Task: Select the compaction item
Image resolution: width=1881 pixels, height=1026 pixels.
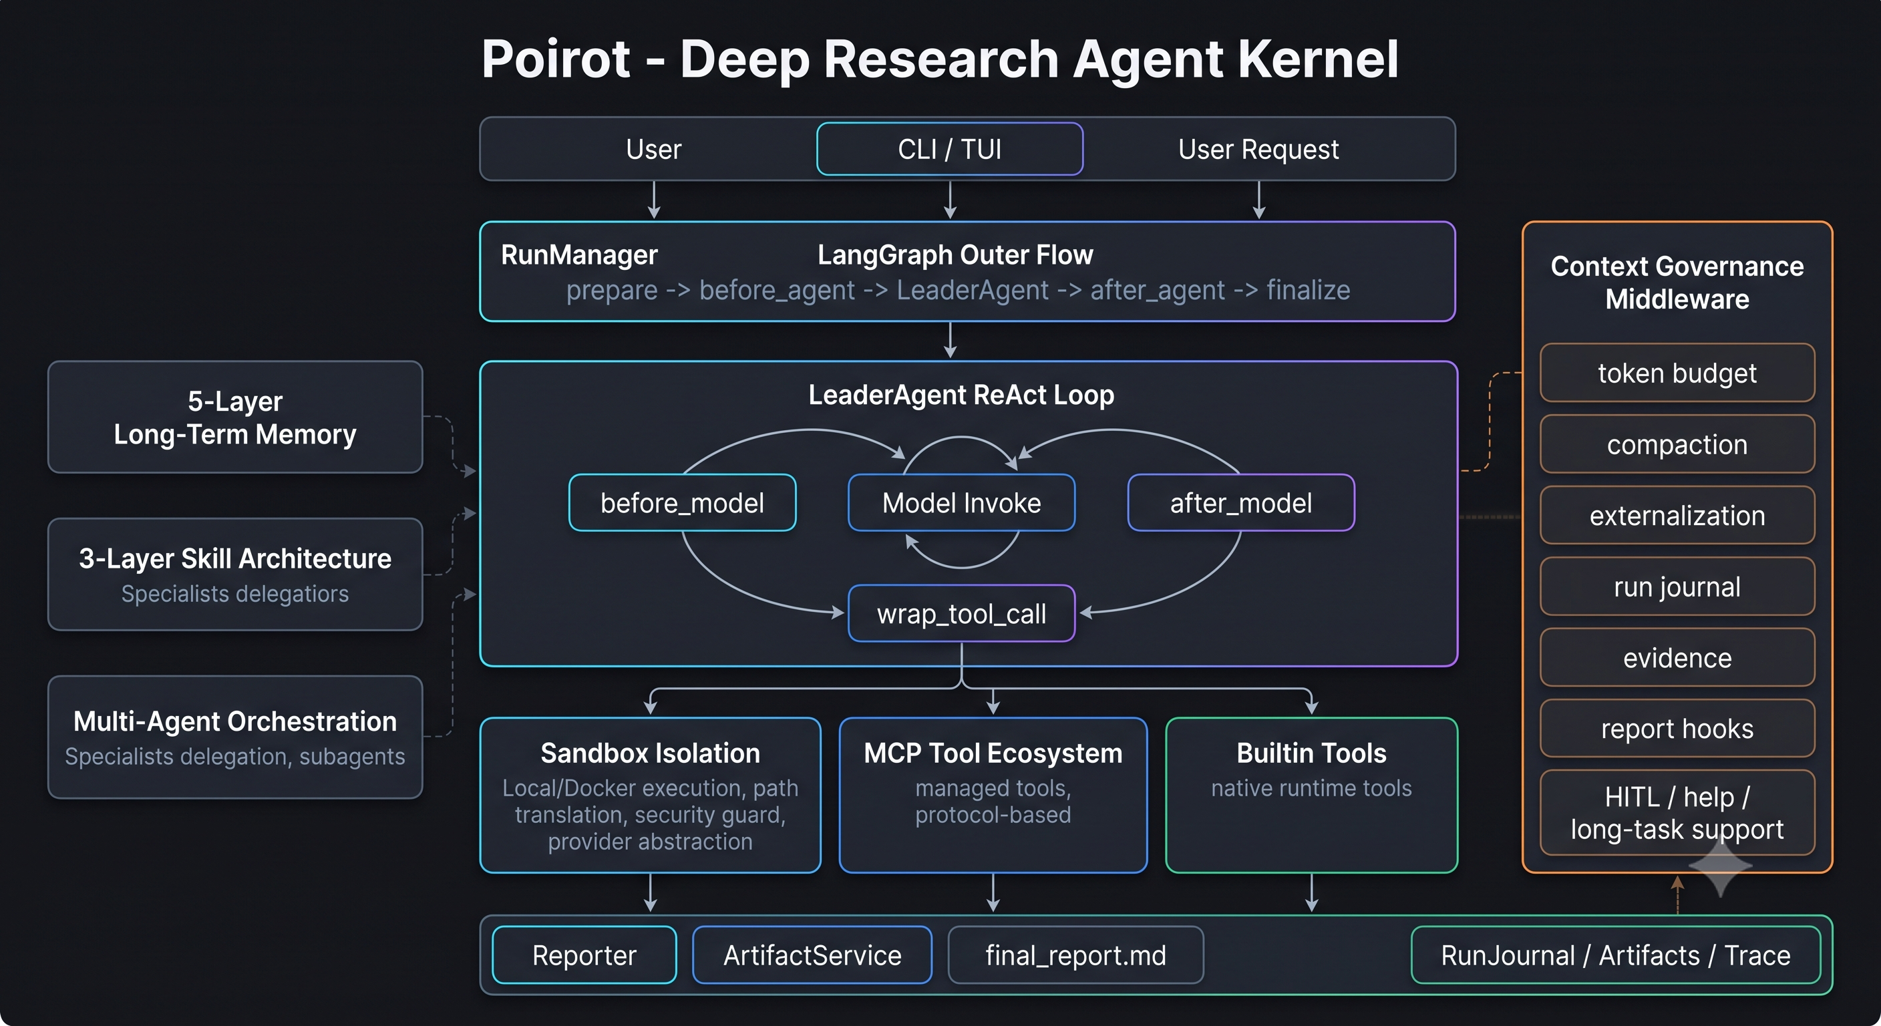Action: pos(1677,444)
